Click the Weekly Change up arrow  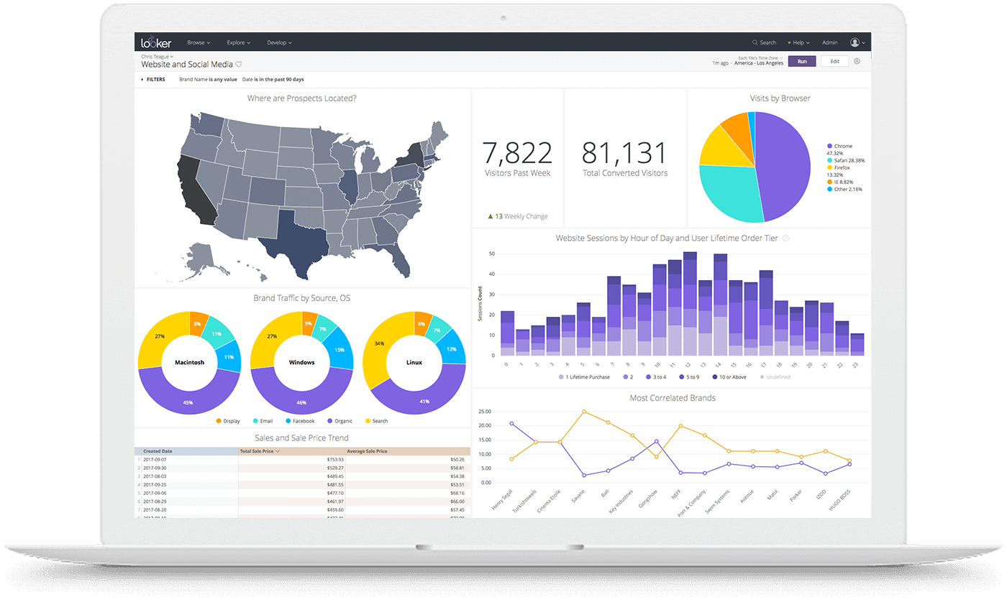click(x=490, y=216)
